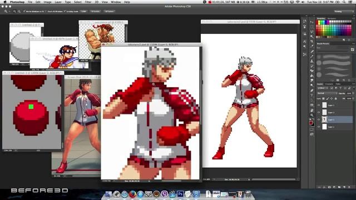This screenshot has width=356, height=200.
Task: Open the layer styles fx menu
Action: click(324, 187)
